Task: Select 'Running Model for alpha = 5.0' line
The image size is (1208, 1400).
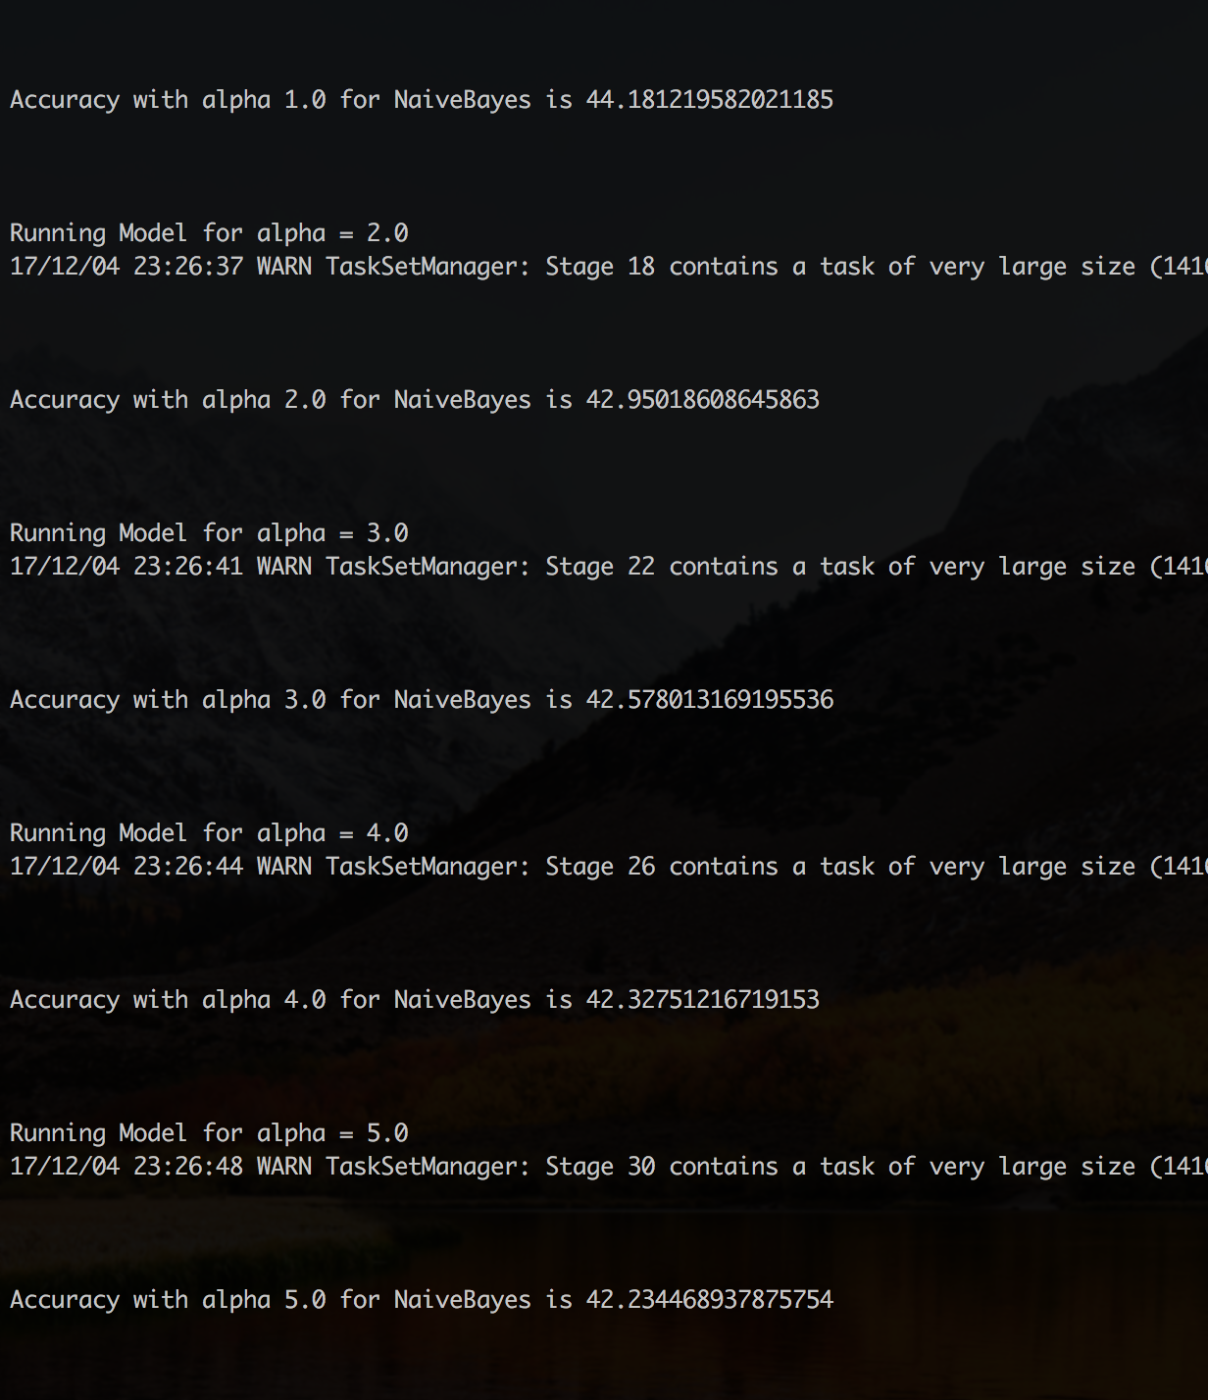Action: click(x=209, y=1133)
